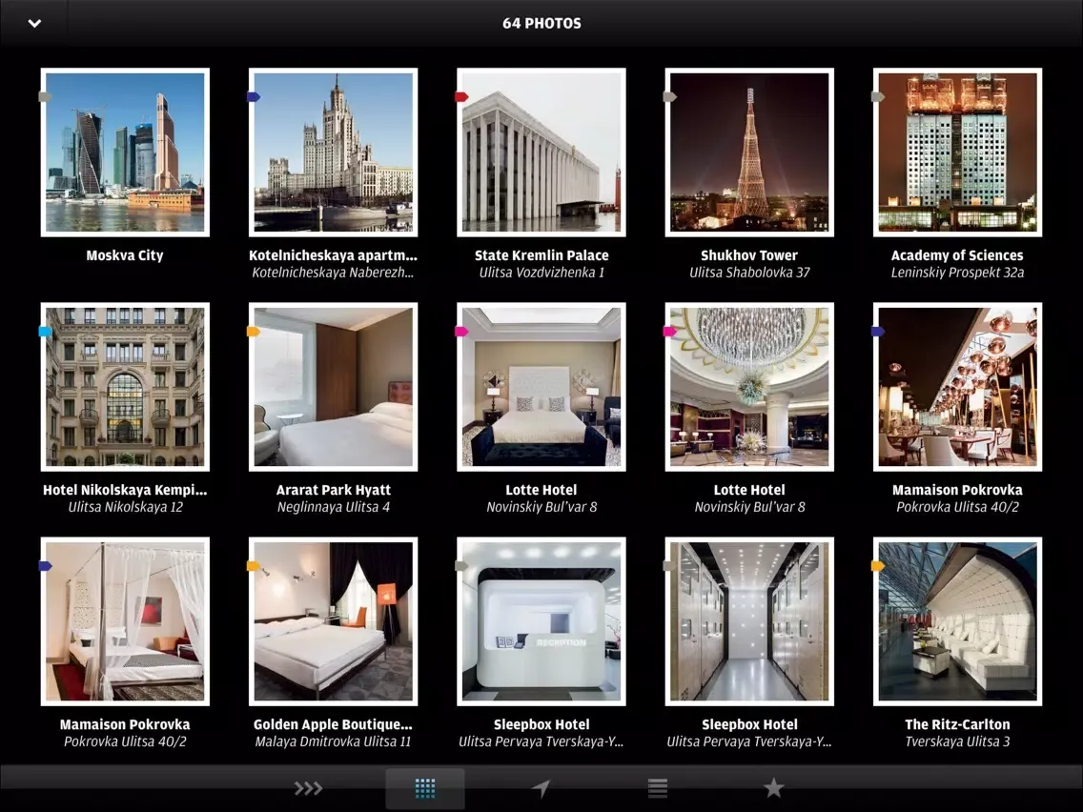Click the orange tag on Golden Apple Boutique
Viewport: 1083px width, 812px height.
click(x=253, y=566)
